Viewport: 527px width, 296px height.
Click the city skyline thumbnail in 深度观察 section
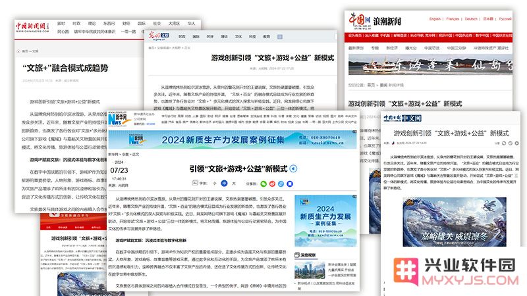(x=310, y=270)
